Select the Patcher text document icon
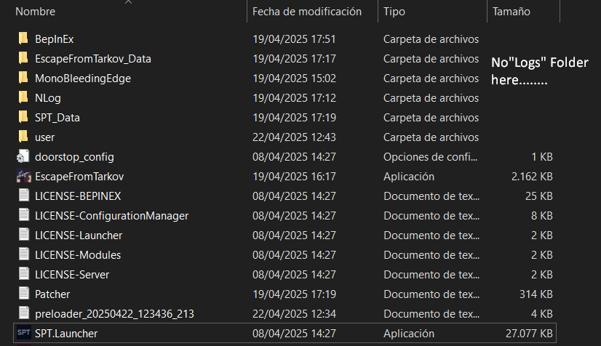This screenshot has width=601, height=346. click(x=24, y=294)
